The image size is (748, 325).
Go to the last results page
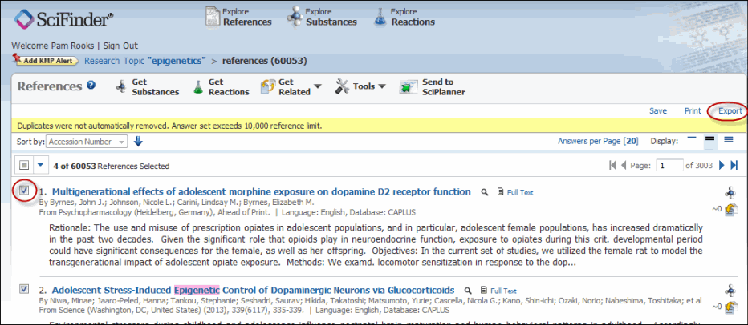pyautogui.click(x=734, y=165)
